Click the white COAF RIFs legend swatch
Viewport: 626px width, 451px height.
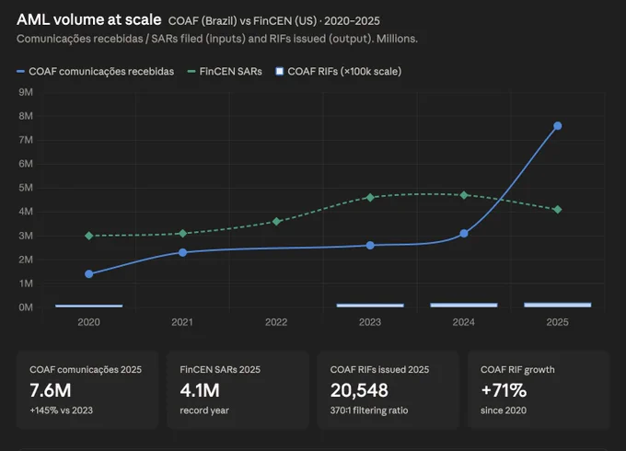click(x=280, y=72)
